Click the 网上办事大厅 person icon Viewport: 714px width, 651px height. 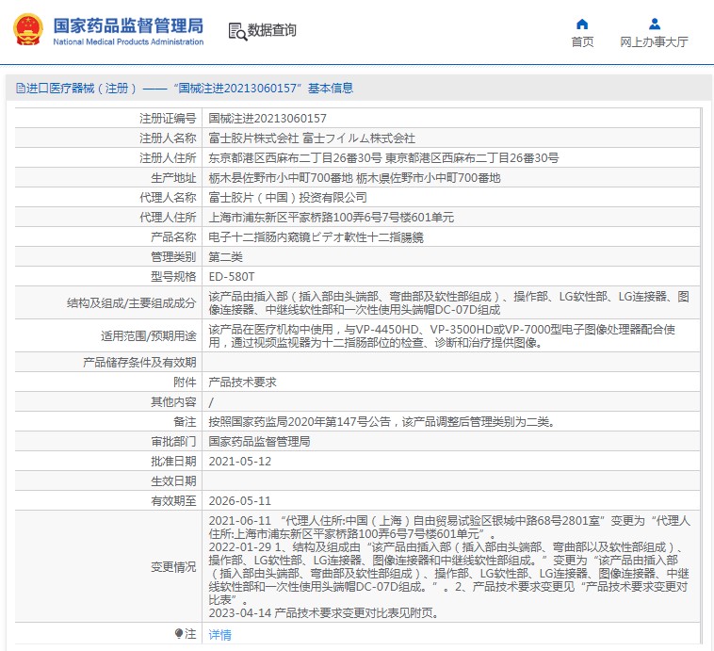(x=654, y=24)
